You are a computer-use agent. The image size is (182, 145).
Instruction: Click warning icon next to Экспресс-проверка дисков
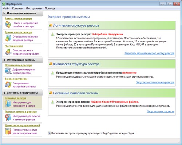click(x=53, y=102)
